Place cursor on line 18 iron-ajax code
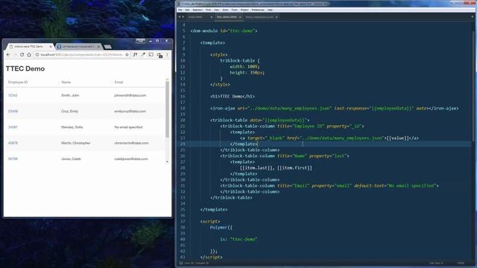Image resolution: width=477 pixels, height=268 pixels. [x=334, y=108]
